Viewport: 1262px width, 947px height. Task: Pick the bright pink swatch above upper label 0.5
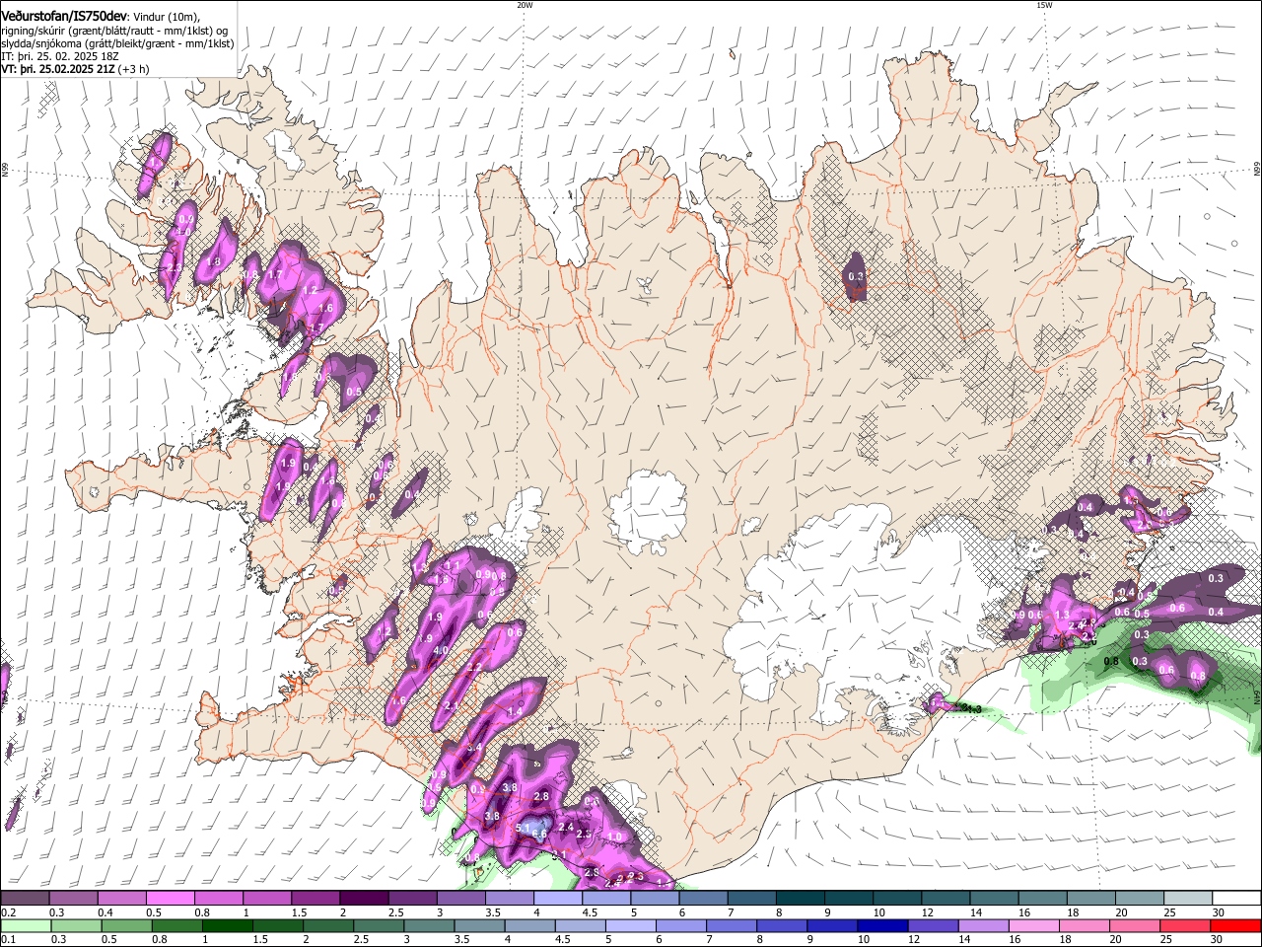click(170, 899)
